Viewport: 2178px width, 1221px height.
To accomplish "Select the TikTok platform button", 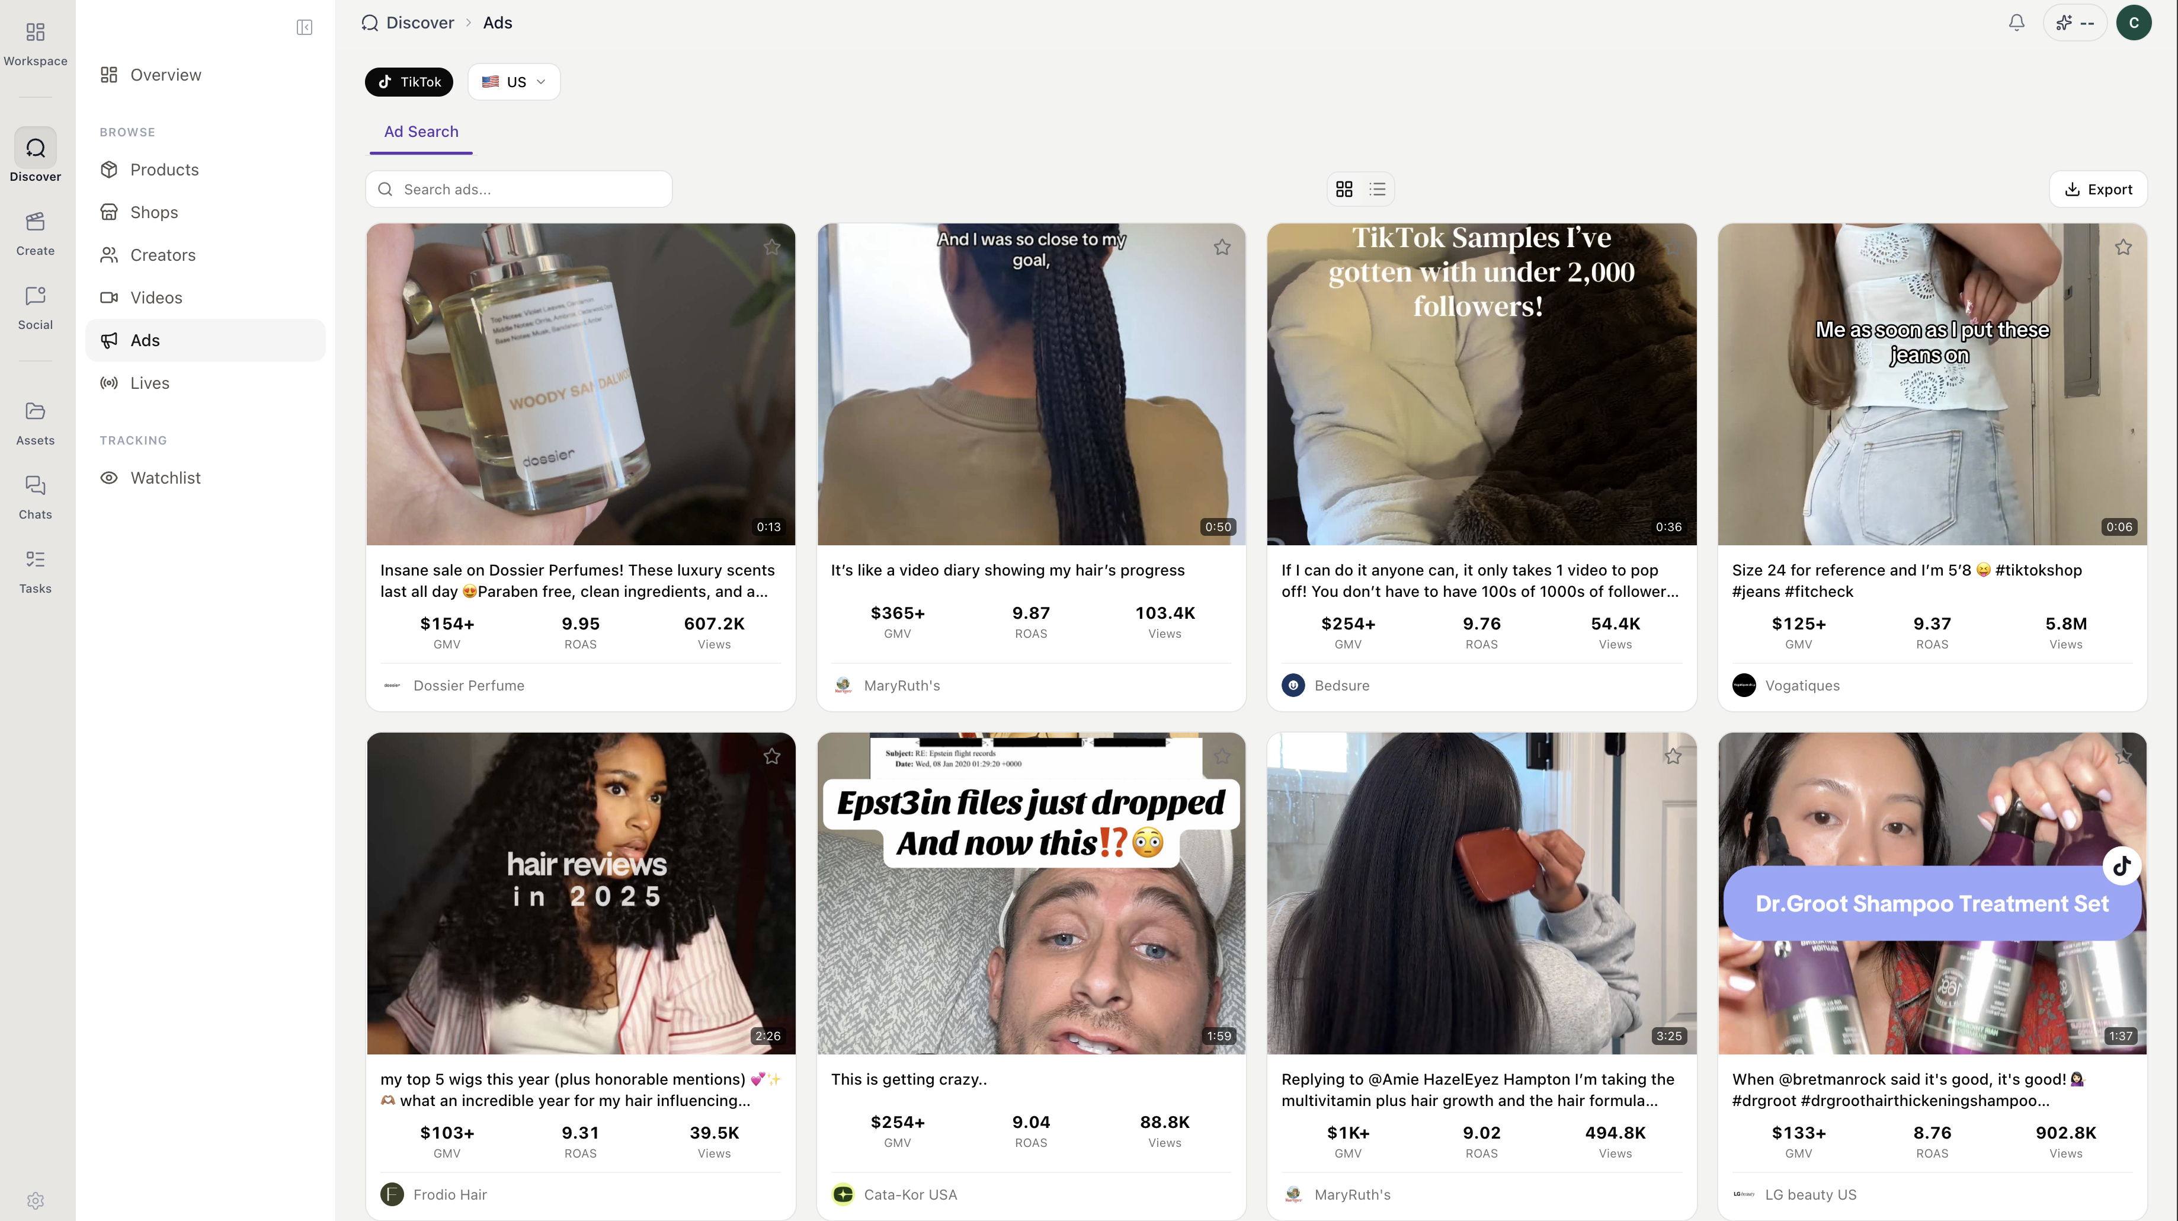I will coord(409,82).
